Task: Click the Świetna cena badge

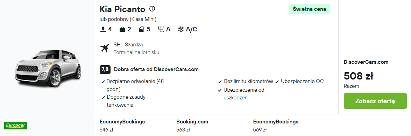Action: tap(309, 9)
